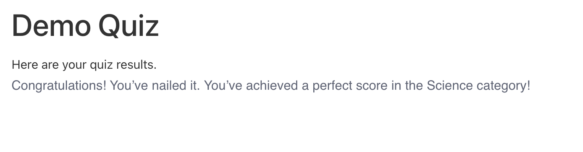
Task: Click the word Demo in the title
Action: click(52, 26)
